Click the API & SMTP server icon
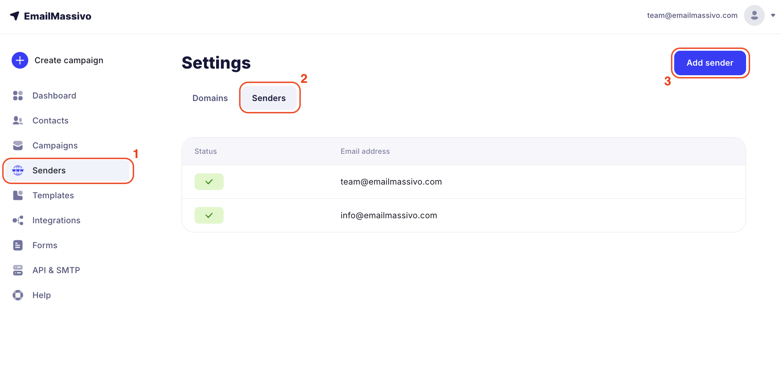 [x=18, y=270]
